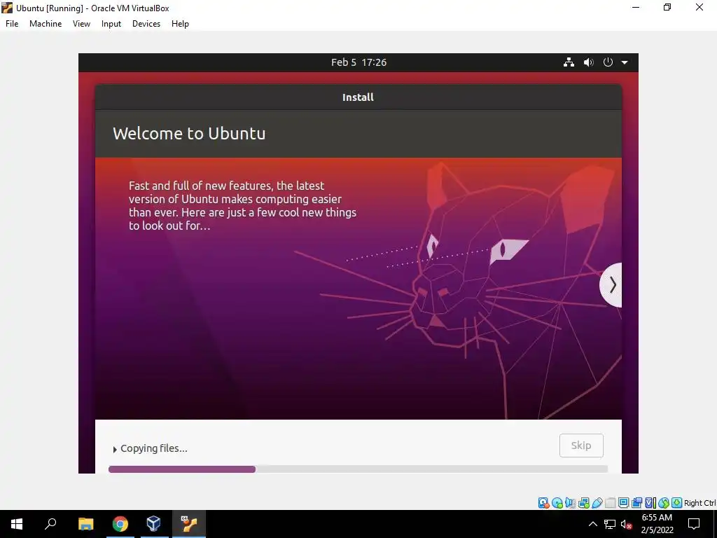Click the muted Windows volume tray icon
Image resolution: width=717 pixels, height=538 pixels.
click(x=626, y=524)
